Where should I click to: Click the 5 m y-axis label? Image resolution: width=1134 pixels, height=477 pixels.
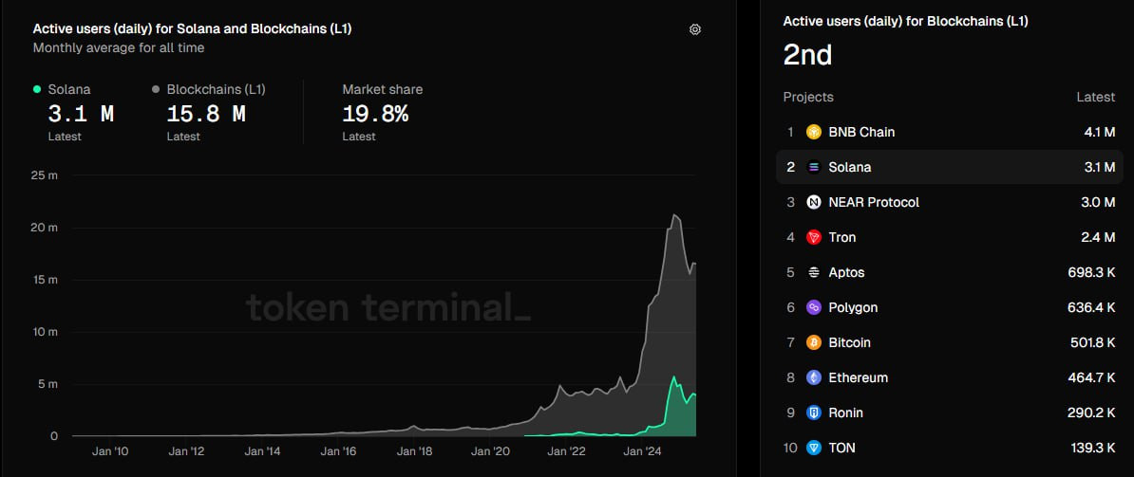tap(47, 384)
